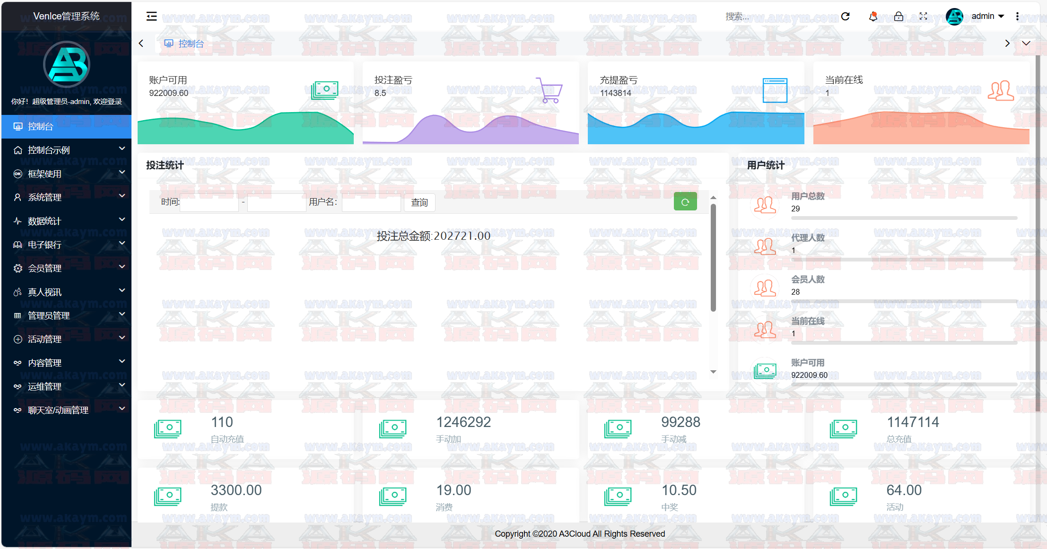1047x549 pixels.
Task: Click the green refresh button in 投注统计
Action: [685, 202]
